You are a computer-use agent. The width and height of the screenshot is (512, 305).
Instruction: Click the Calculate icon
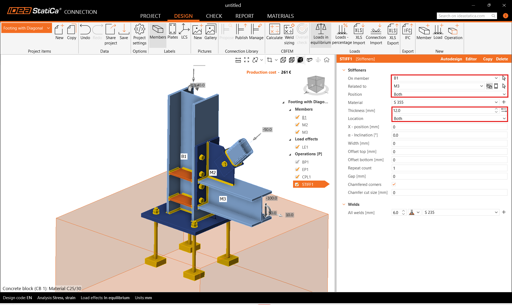(274, 32)
